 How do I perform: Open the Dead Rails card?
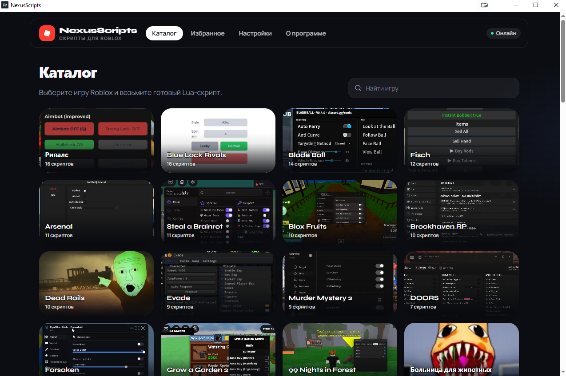click(96, 283)
